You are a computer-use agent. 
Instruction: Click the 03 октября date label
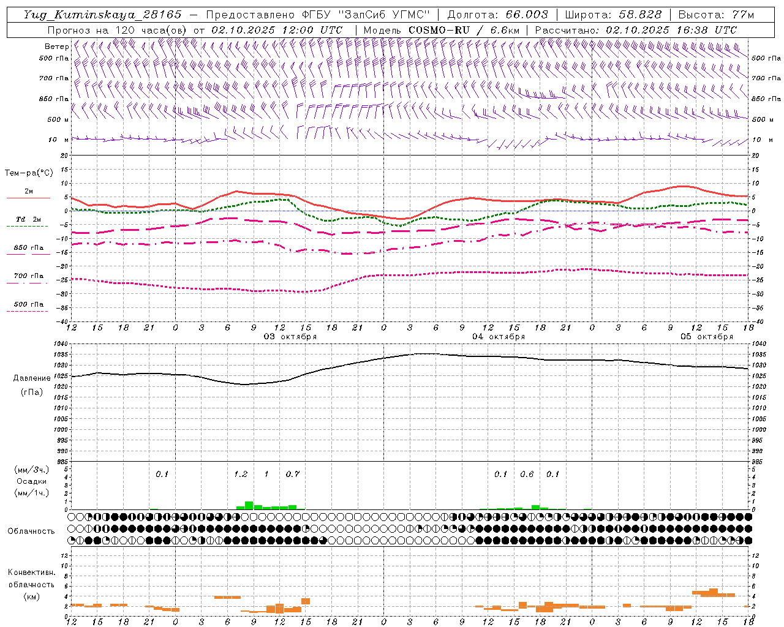pos(290,337)
